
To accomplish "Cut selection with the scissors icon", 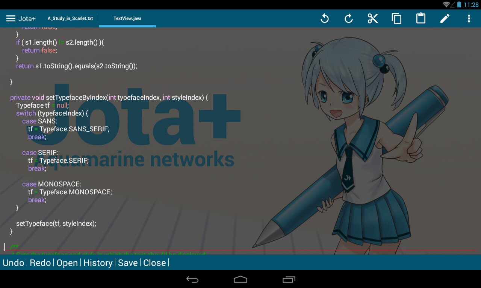I will coord(373,18).
